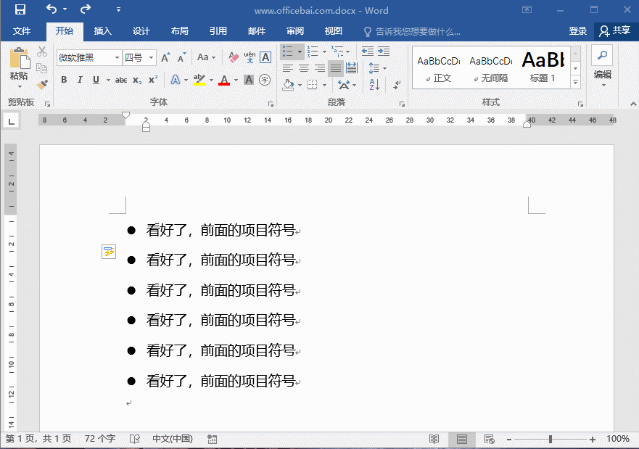Expand the styles gallery more arrow
Viewport: 639px width, 449px height.
point(575,82)
